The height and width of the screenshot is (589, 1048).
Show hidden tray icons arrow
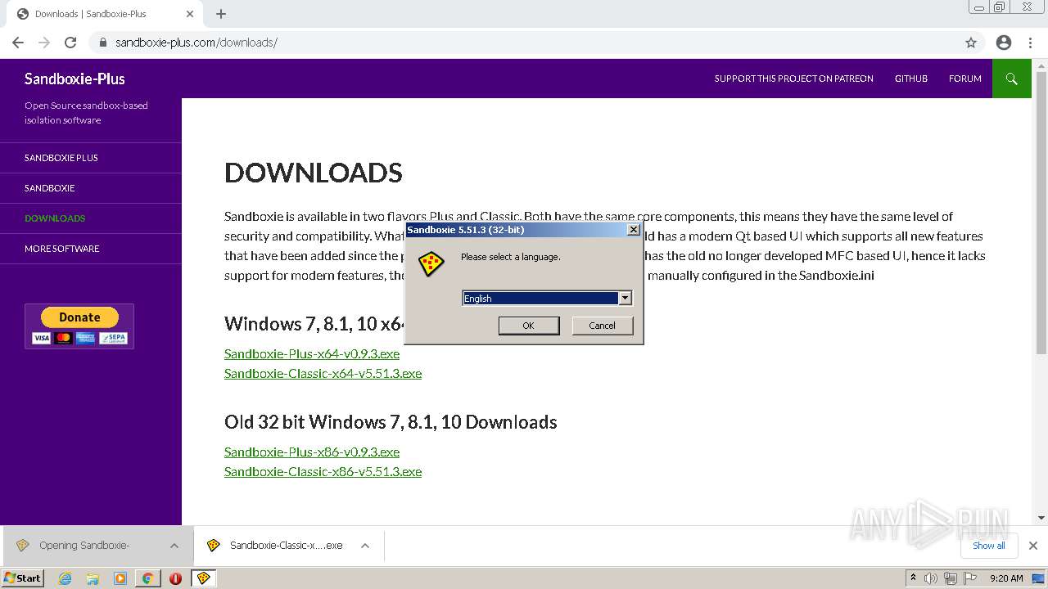coord(913,578)
